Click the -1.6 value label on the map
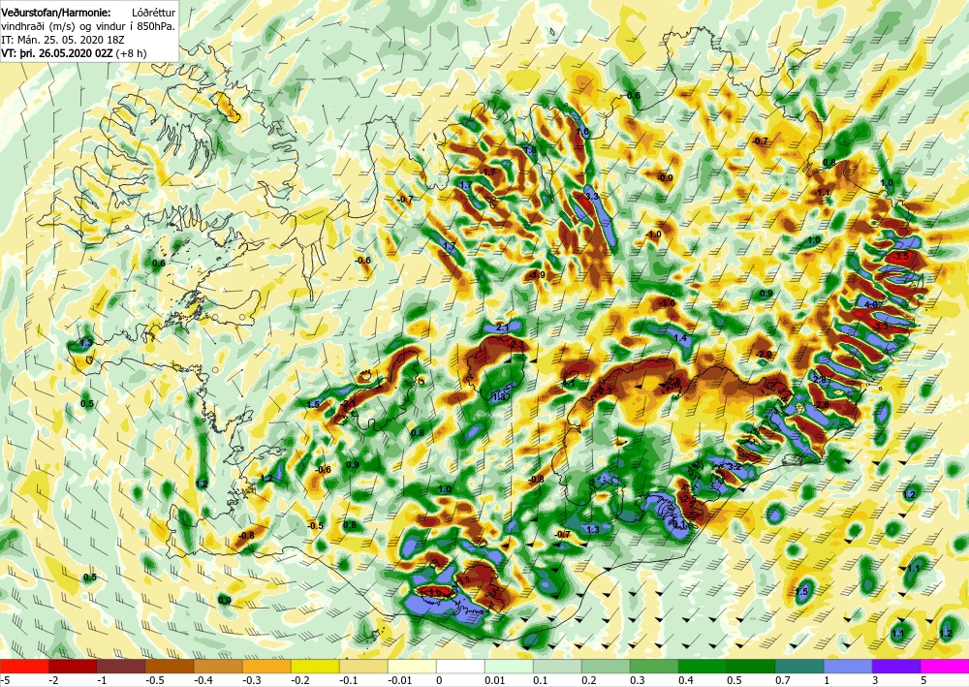The width and height of the screenshot is (969, 687). coord(668,303)
